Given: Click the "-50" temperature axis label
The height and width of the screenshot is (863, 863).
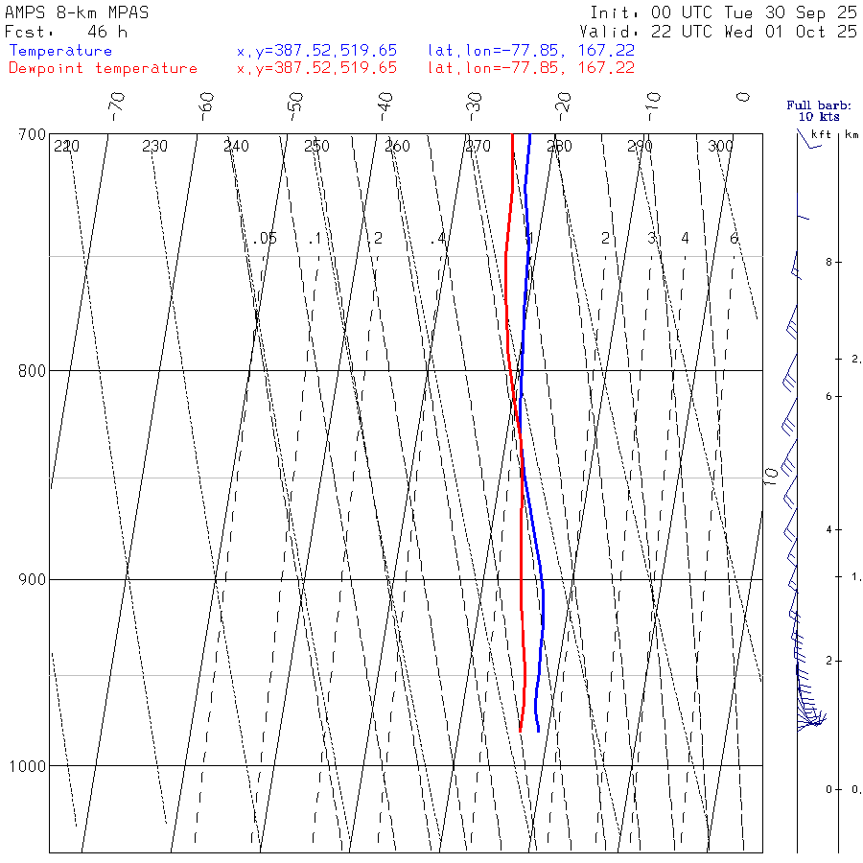Looking at the screenshot, I should point(295,106).
